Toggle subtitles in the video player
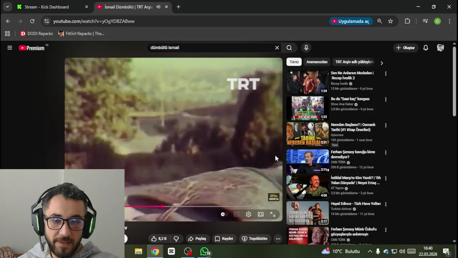This screenshot has width=458, height=258. (x=236, y=214)
